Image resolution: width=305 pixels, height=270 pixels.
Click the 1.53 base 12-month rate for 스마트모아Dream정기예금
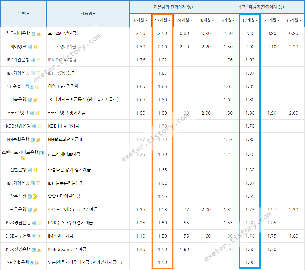pyautogui.click(x=162, y=210)
